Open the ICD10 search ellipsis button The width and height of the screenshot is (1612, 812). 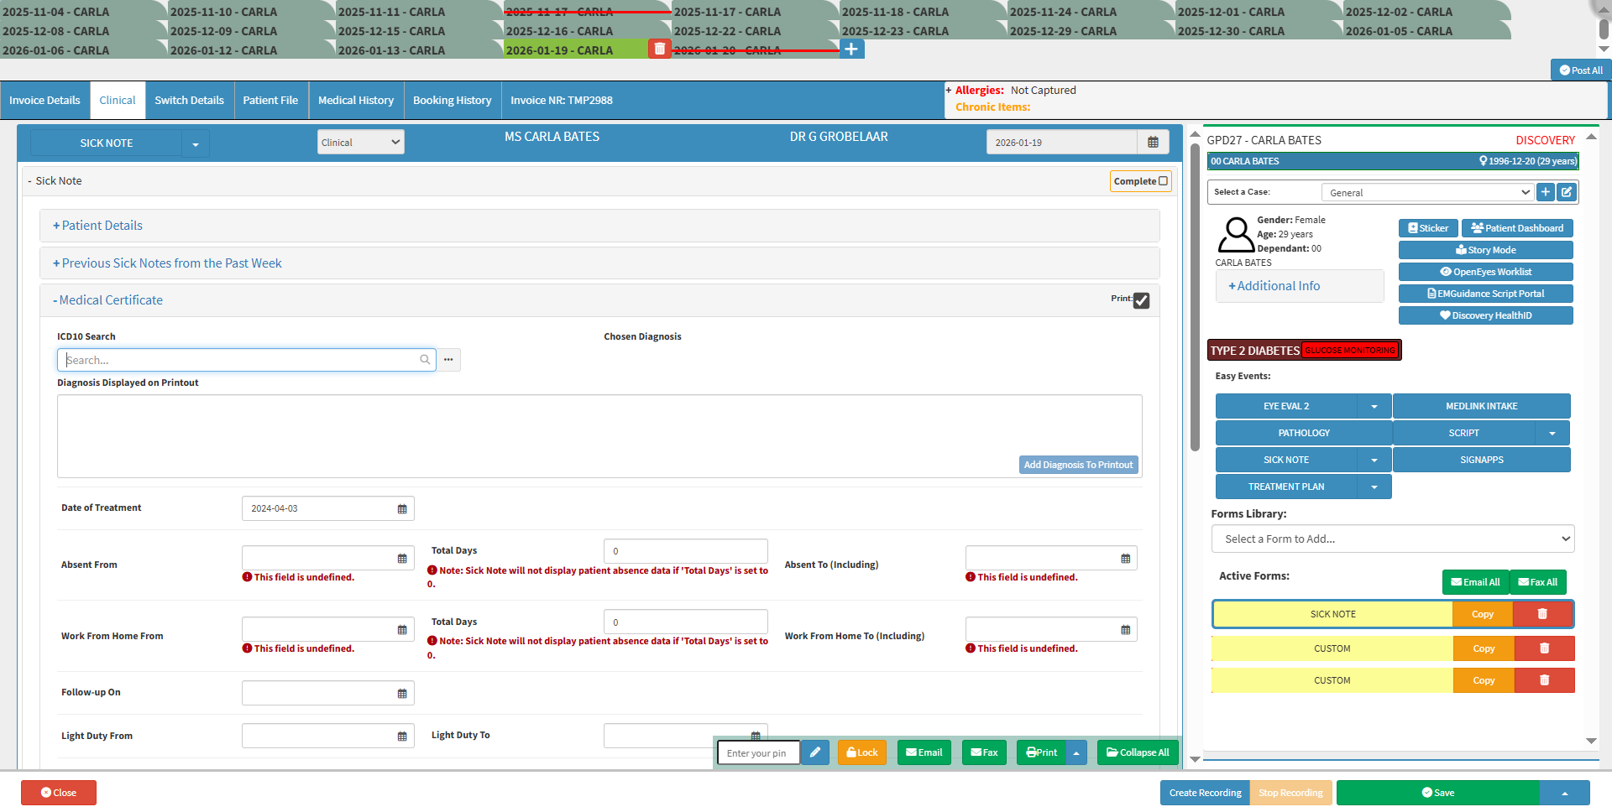448,360
